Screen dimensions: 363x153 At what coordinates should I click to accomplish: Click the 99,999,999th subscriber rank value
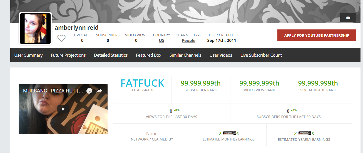click(x=201, y=83)
